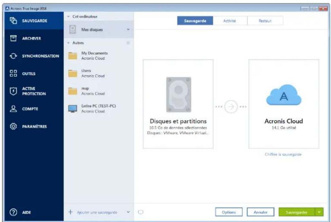Click the Archiver box icon
This screenshot has width=331, height=222.
(13, 38)
